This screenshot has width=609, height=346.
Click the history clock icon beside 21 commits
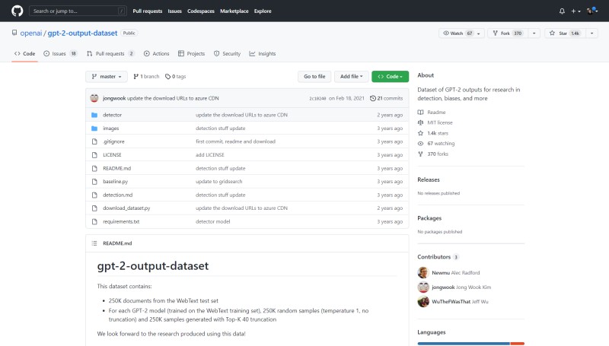373,98
